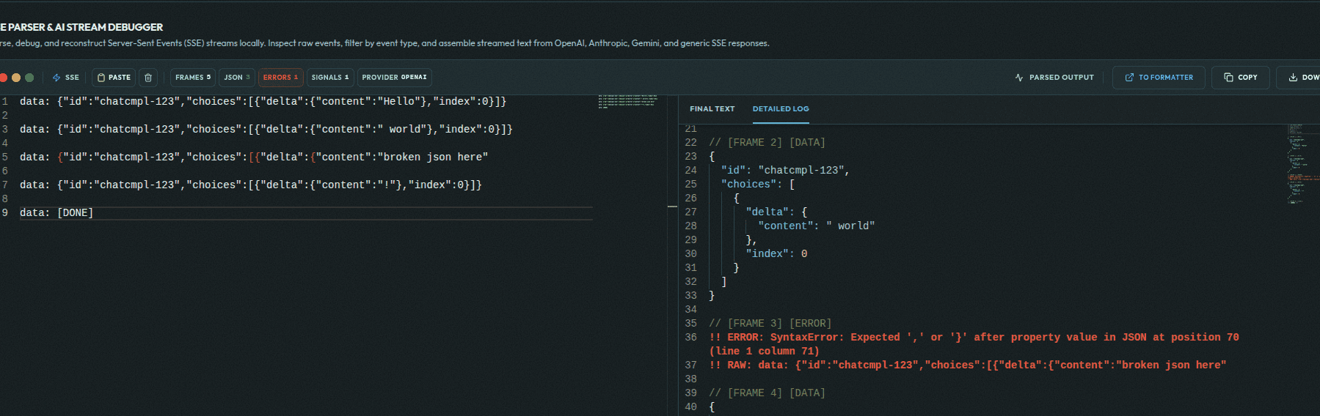Click the "content": " world" log line
Viewport: 1320px width, 416px height.
click(x=816, y=226)
